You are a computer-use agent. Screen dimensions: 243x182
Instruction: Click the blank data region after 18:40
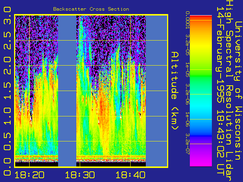click(156, 91)
